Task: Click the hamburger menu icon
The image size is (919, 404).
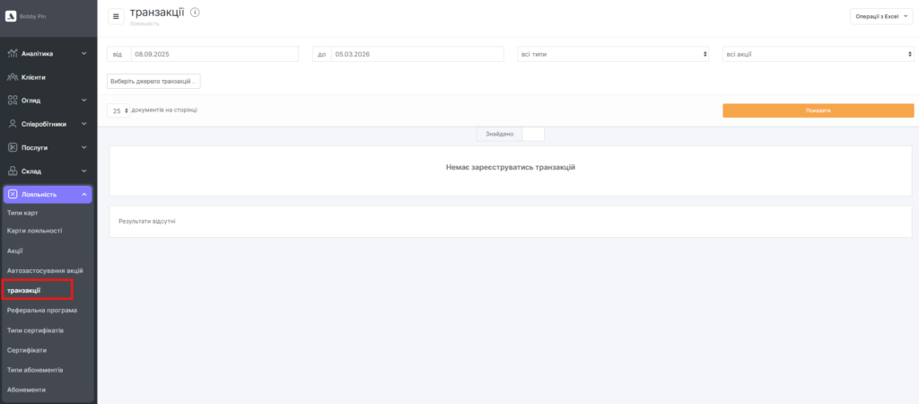Action: (116, 16)
